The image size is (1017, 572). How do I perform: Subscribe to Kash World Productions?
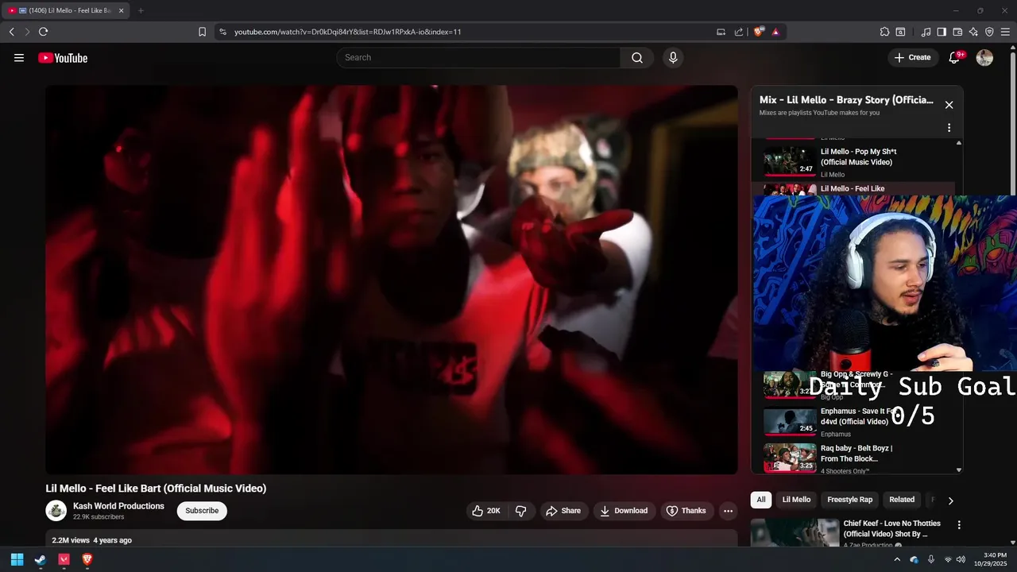point(202,511)
